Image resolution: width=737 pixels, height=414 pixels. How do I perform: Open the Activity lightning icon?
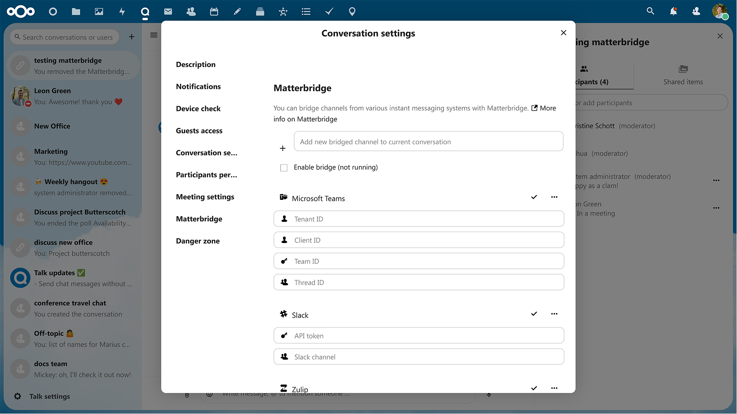coord(122,11)
